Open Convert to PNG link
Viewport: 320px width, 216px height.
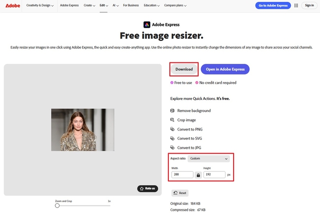click(x=190, y=129)
